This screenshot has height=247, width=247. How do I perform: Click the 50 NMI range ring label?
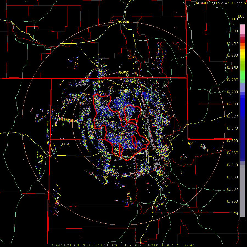[123, 72]
